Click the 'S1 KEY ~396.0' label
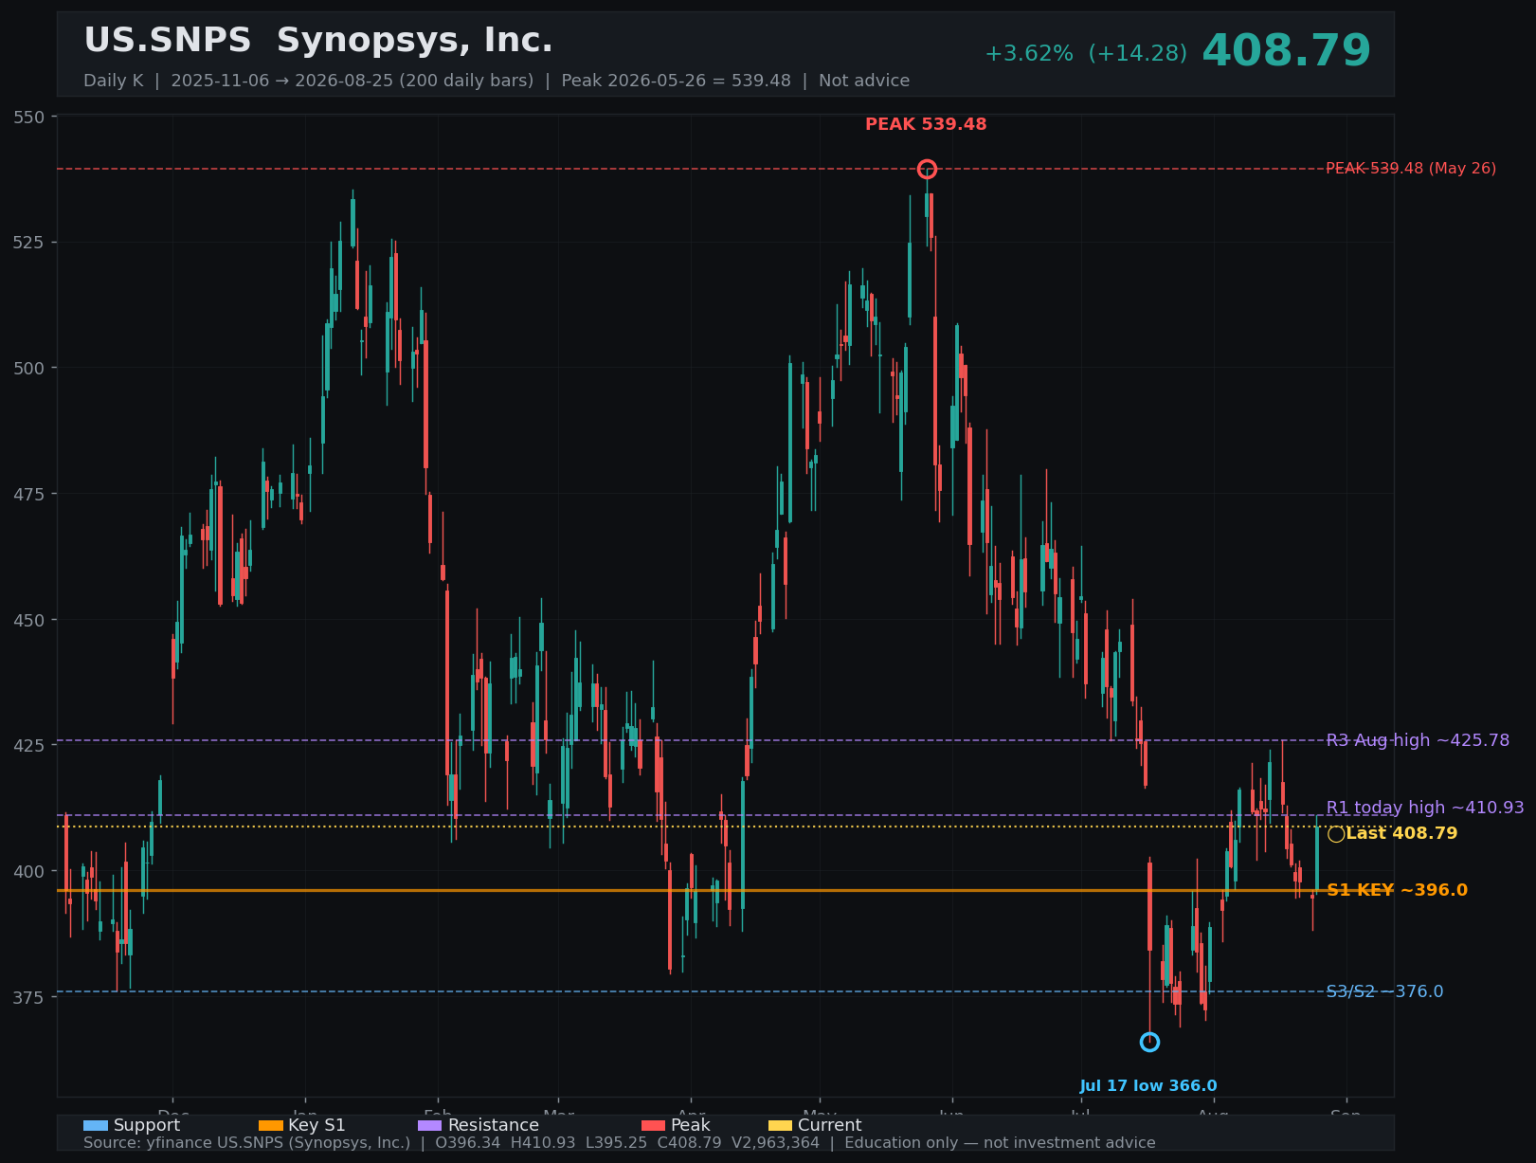 [x=1397, y=890]
